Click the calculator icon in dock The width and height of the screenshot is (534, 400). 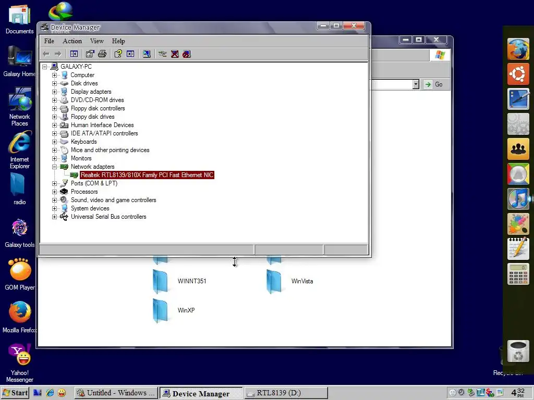coord(518,274)
